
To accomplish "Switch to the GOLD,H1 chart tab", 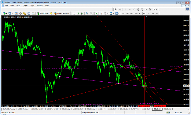I will (x=167, y=109).
